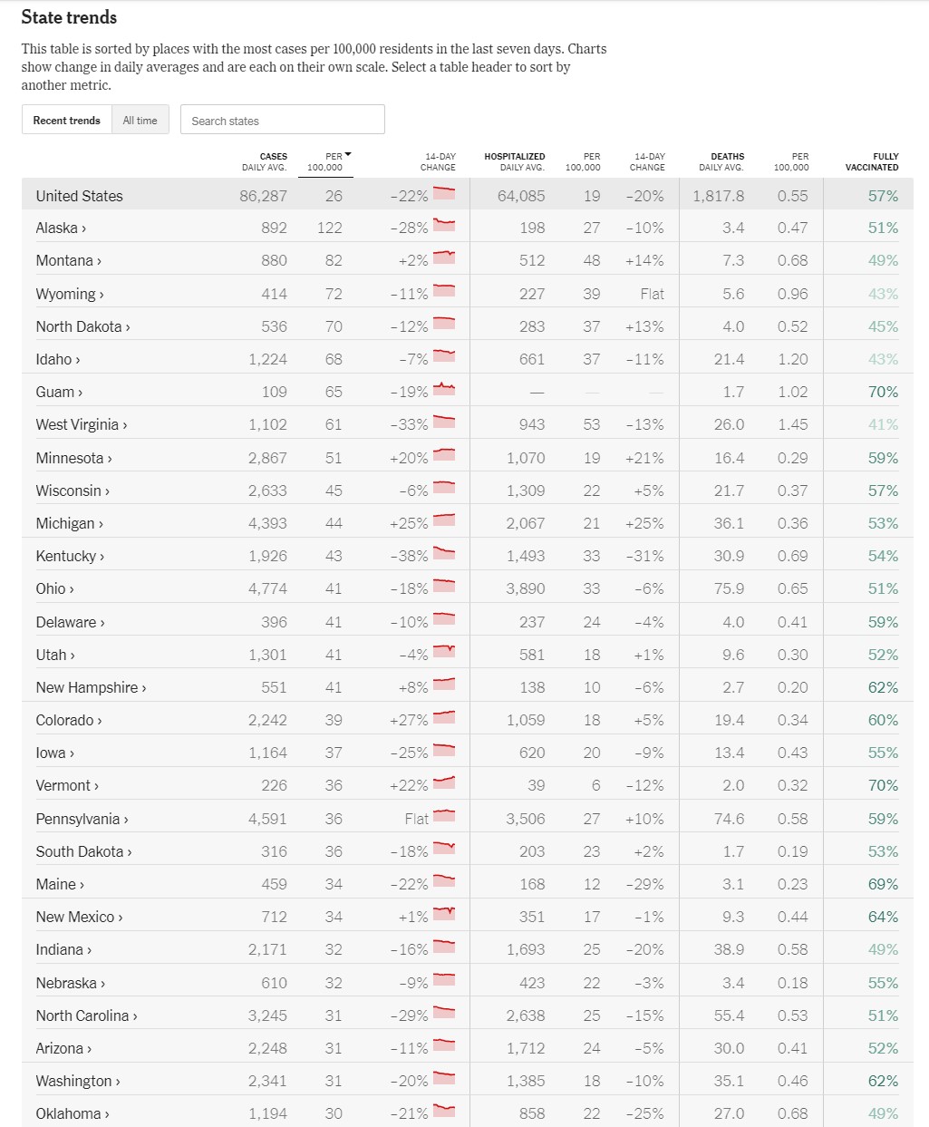Open the New Hampshire state page
This screenshot has width=929, height=1127.
(x=91, y=687)
